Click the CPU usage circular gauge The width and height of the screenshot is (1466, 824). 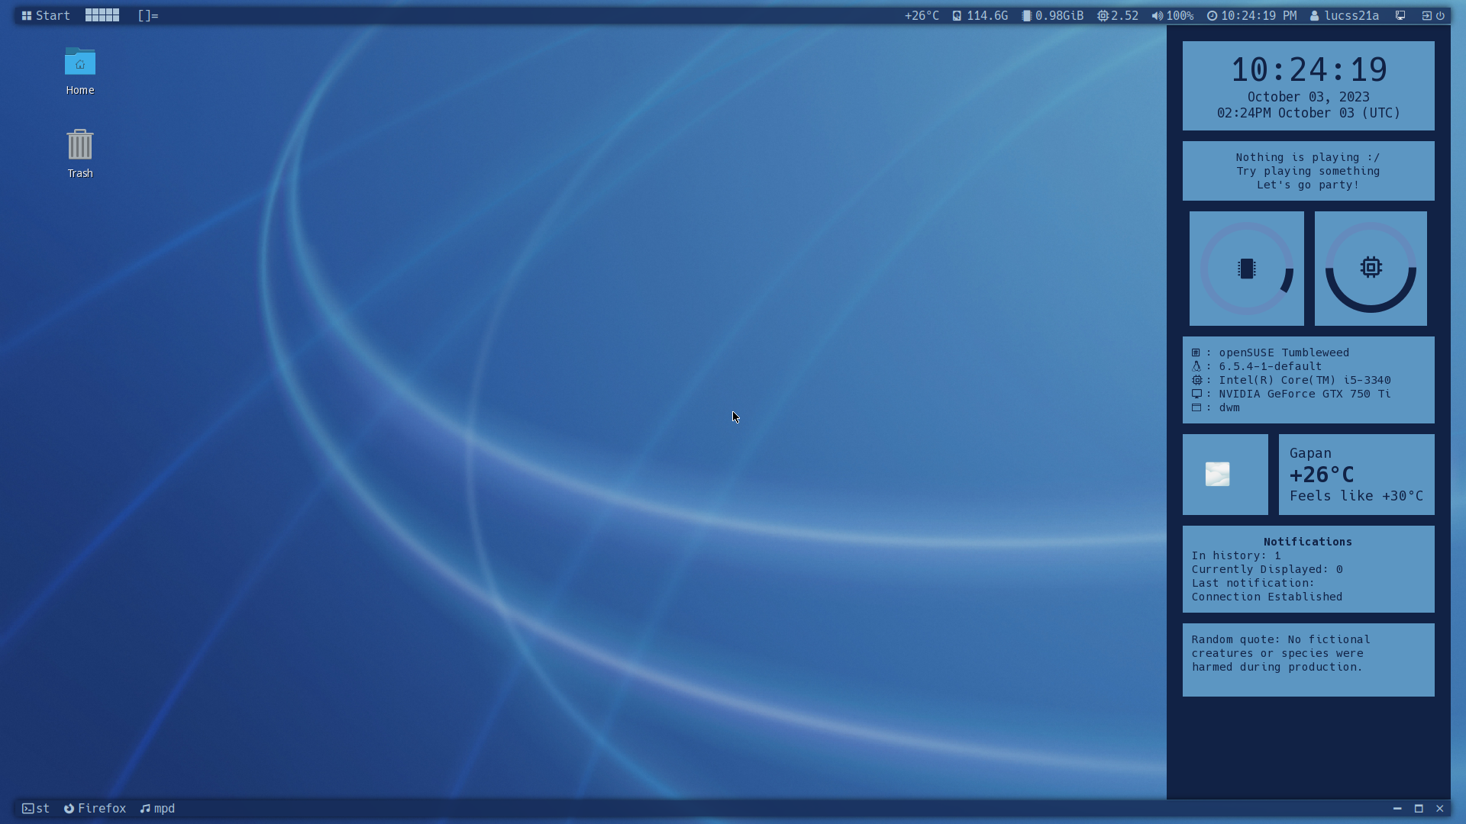tap(1371, 269)
